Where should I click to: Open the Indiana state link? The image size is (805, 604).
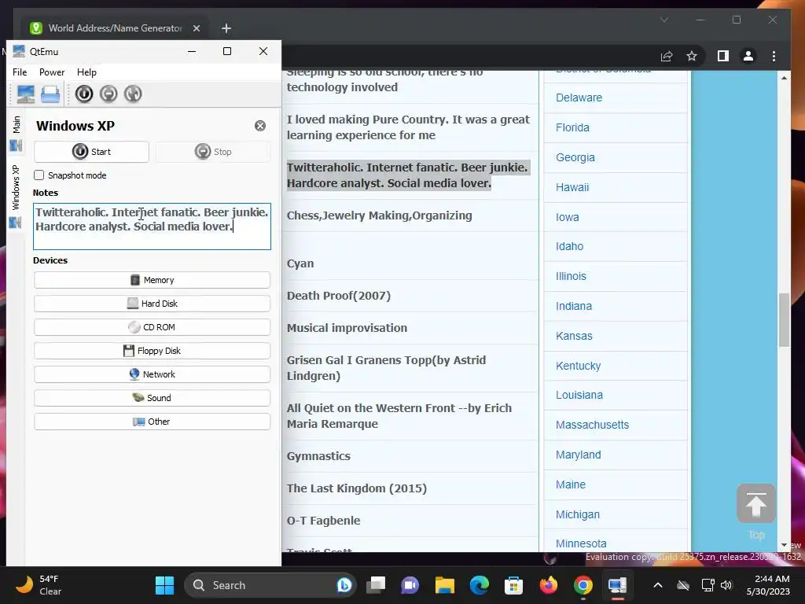tap(573, 306)
